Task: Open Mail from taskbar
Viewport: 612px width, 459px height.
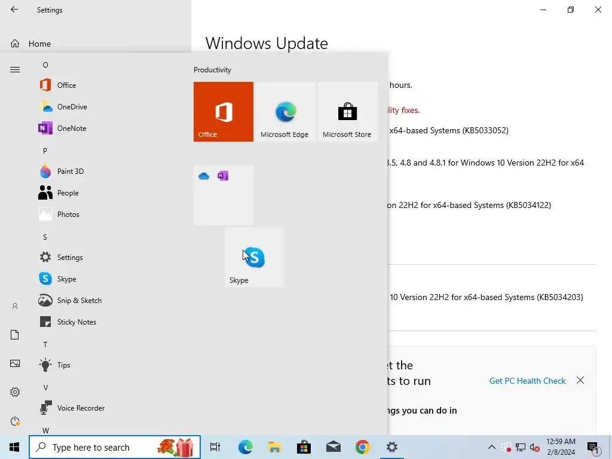Action: tap(333, 447)
